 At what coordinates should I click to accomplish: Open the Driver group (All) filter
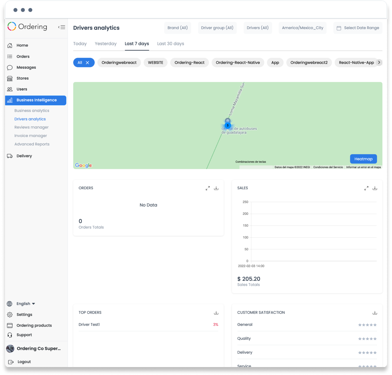pyautogui.click(x=217, y=28)
